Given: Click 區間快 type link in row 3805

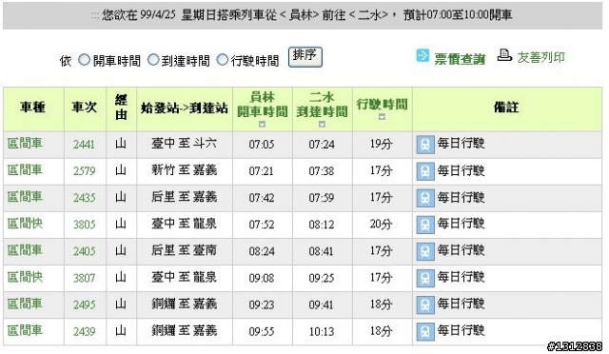Looking at the screenshot, I should [x=25, y=224].
